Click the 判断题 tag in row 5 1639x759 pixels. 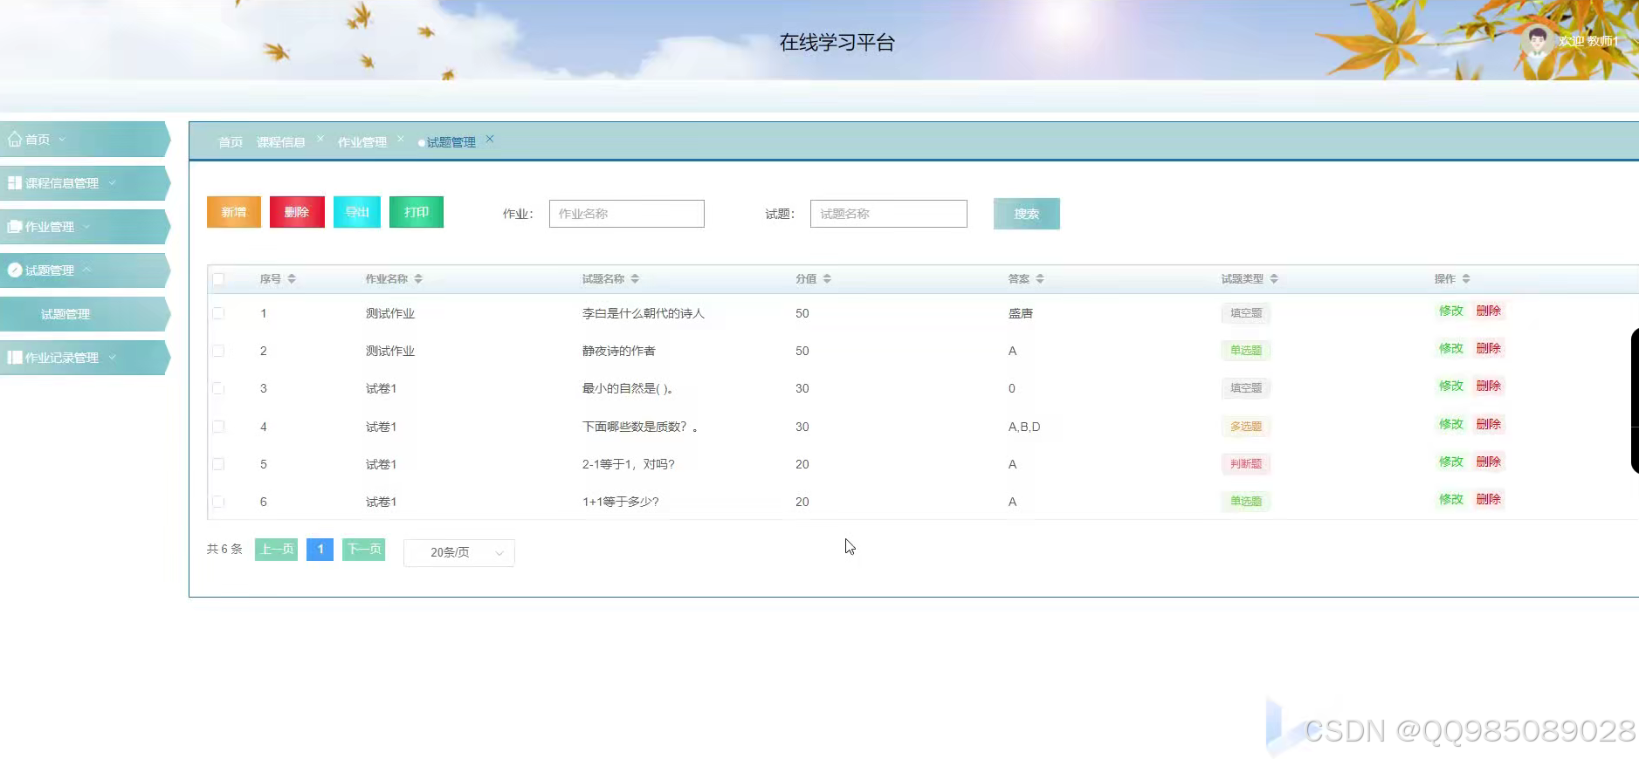click(x=1246, y=464)
